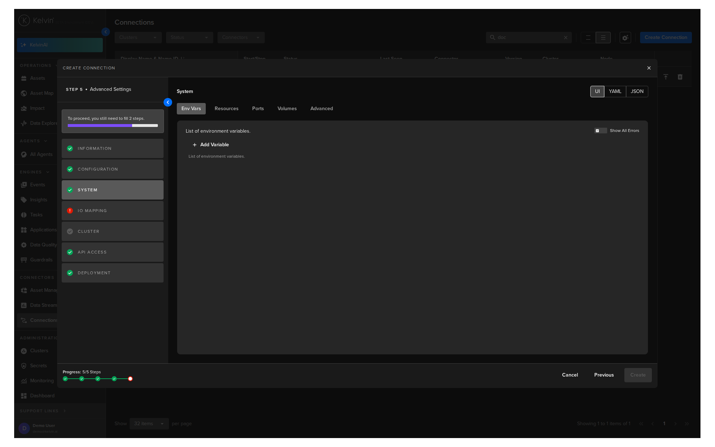
Task: Open Clusters in the administration section
Action: pos(37,351)
